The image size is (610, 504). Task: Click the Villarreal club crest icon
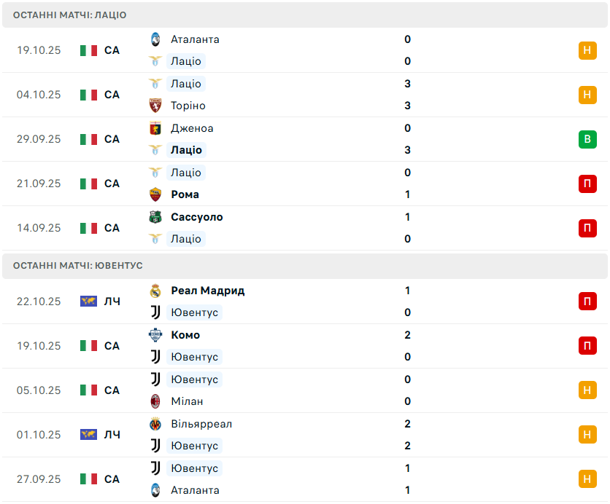(155, 424)
